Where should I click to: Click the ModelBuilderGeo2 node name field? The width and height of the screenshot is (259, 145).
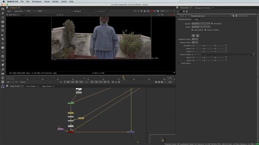[x=210, y=16]
